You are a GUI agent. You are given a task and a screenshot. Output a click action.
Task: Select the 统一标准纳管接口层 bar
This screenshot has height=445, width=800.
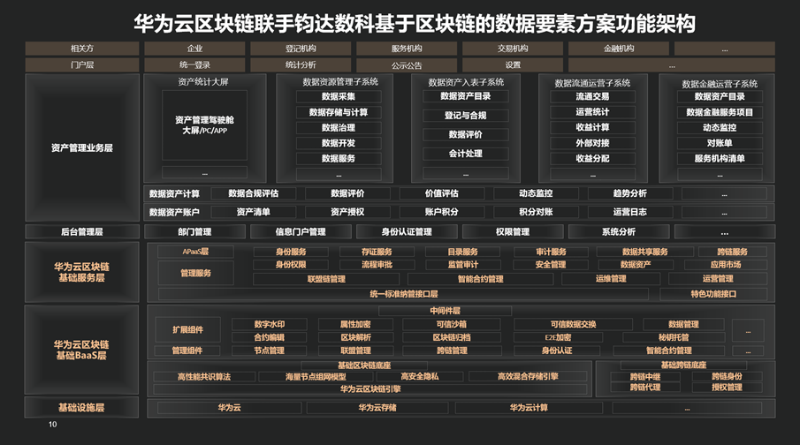[x=404, y=294]
